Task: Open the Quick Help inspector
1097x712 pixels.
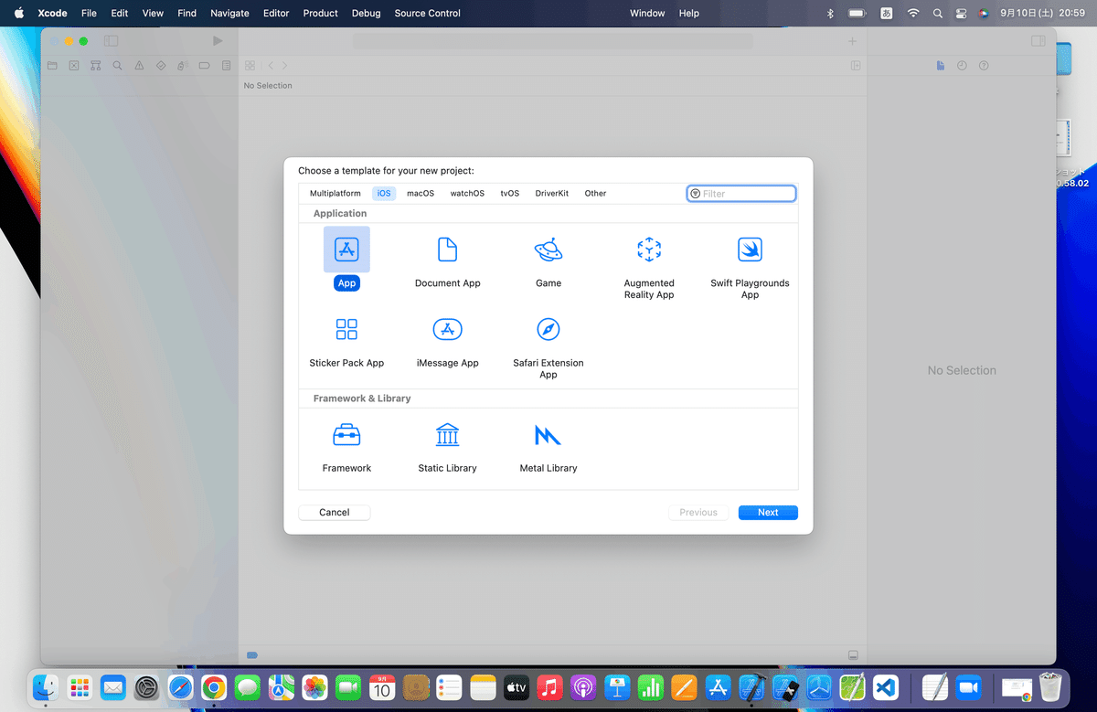Action: click(x=984, y=66)
